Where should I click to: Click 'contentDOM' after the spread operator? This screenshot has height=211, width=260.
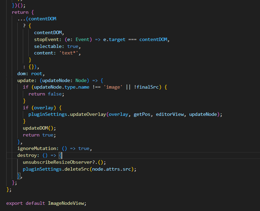(x=43, y=19)
